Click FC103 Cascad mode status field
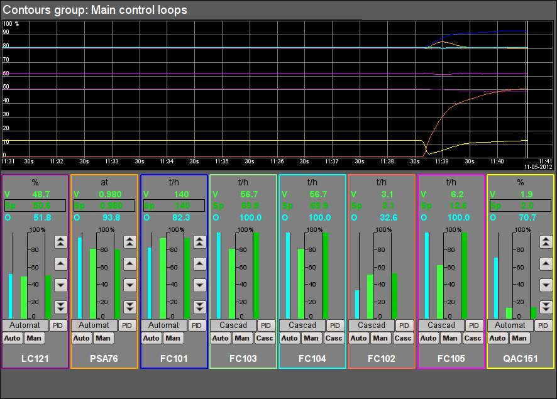 point(233,325)
